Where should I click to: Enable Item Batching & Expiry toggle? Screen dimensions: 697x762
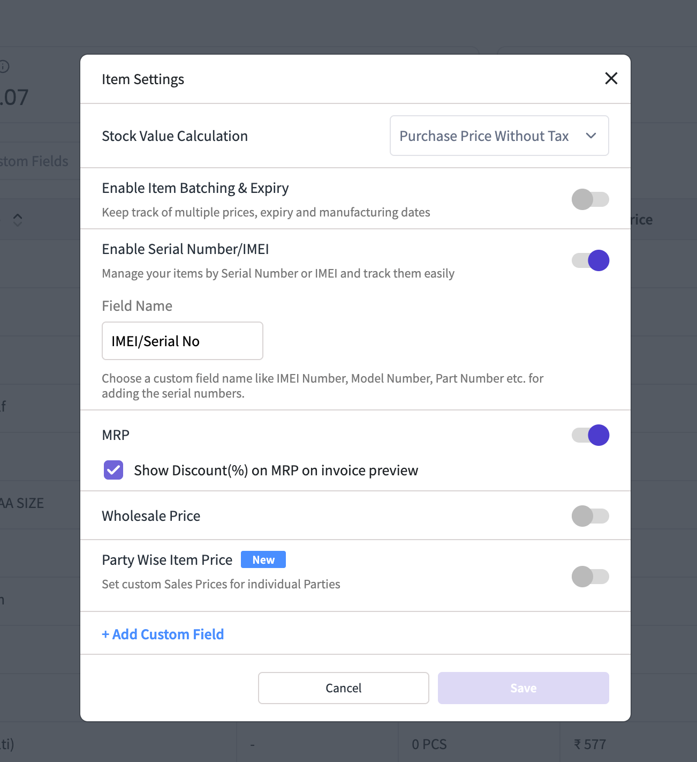tap(590, 199)
